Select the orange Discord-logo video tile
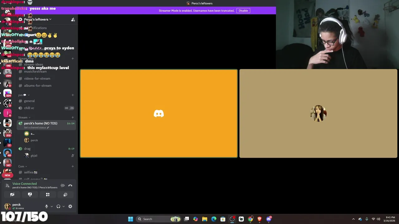 [159, 114]
